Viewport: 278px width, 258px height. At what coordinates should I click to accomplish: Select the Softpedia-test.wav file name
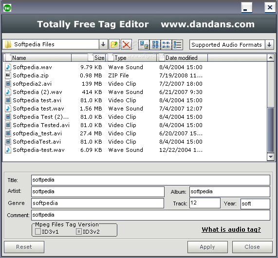click(x=38, y=150)
